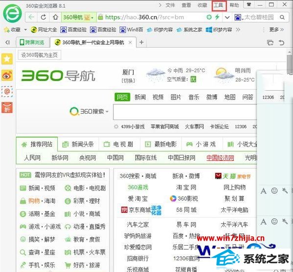The image size is (293, 272).
Task: Click the green lightning speed-mode icon
Action: tap(217, 17)
